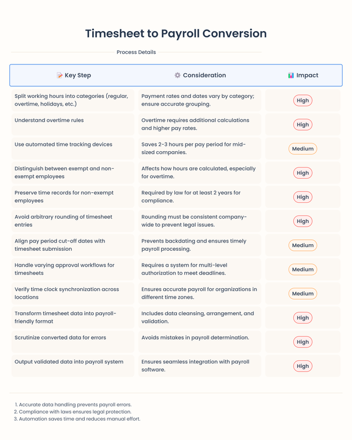
Task: Select 'Understand overtime rules' key step cell
Action: 73,124
